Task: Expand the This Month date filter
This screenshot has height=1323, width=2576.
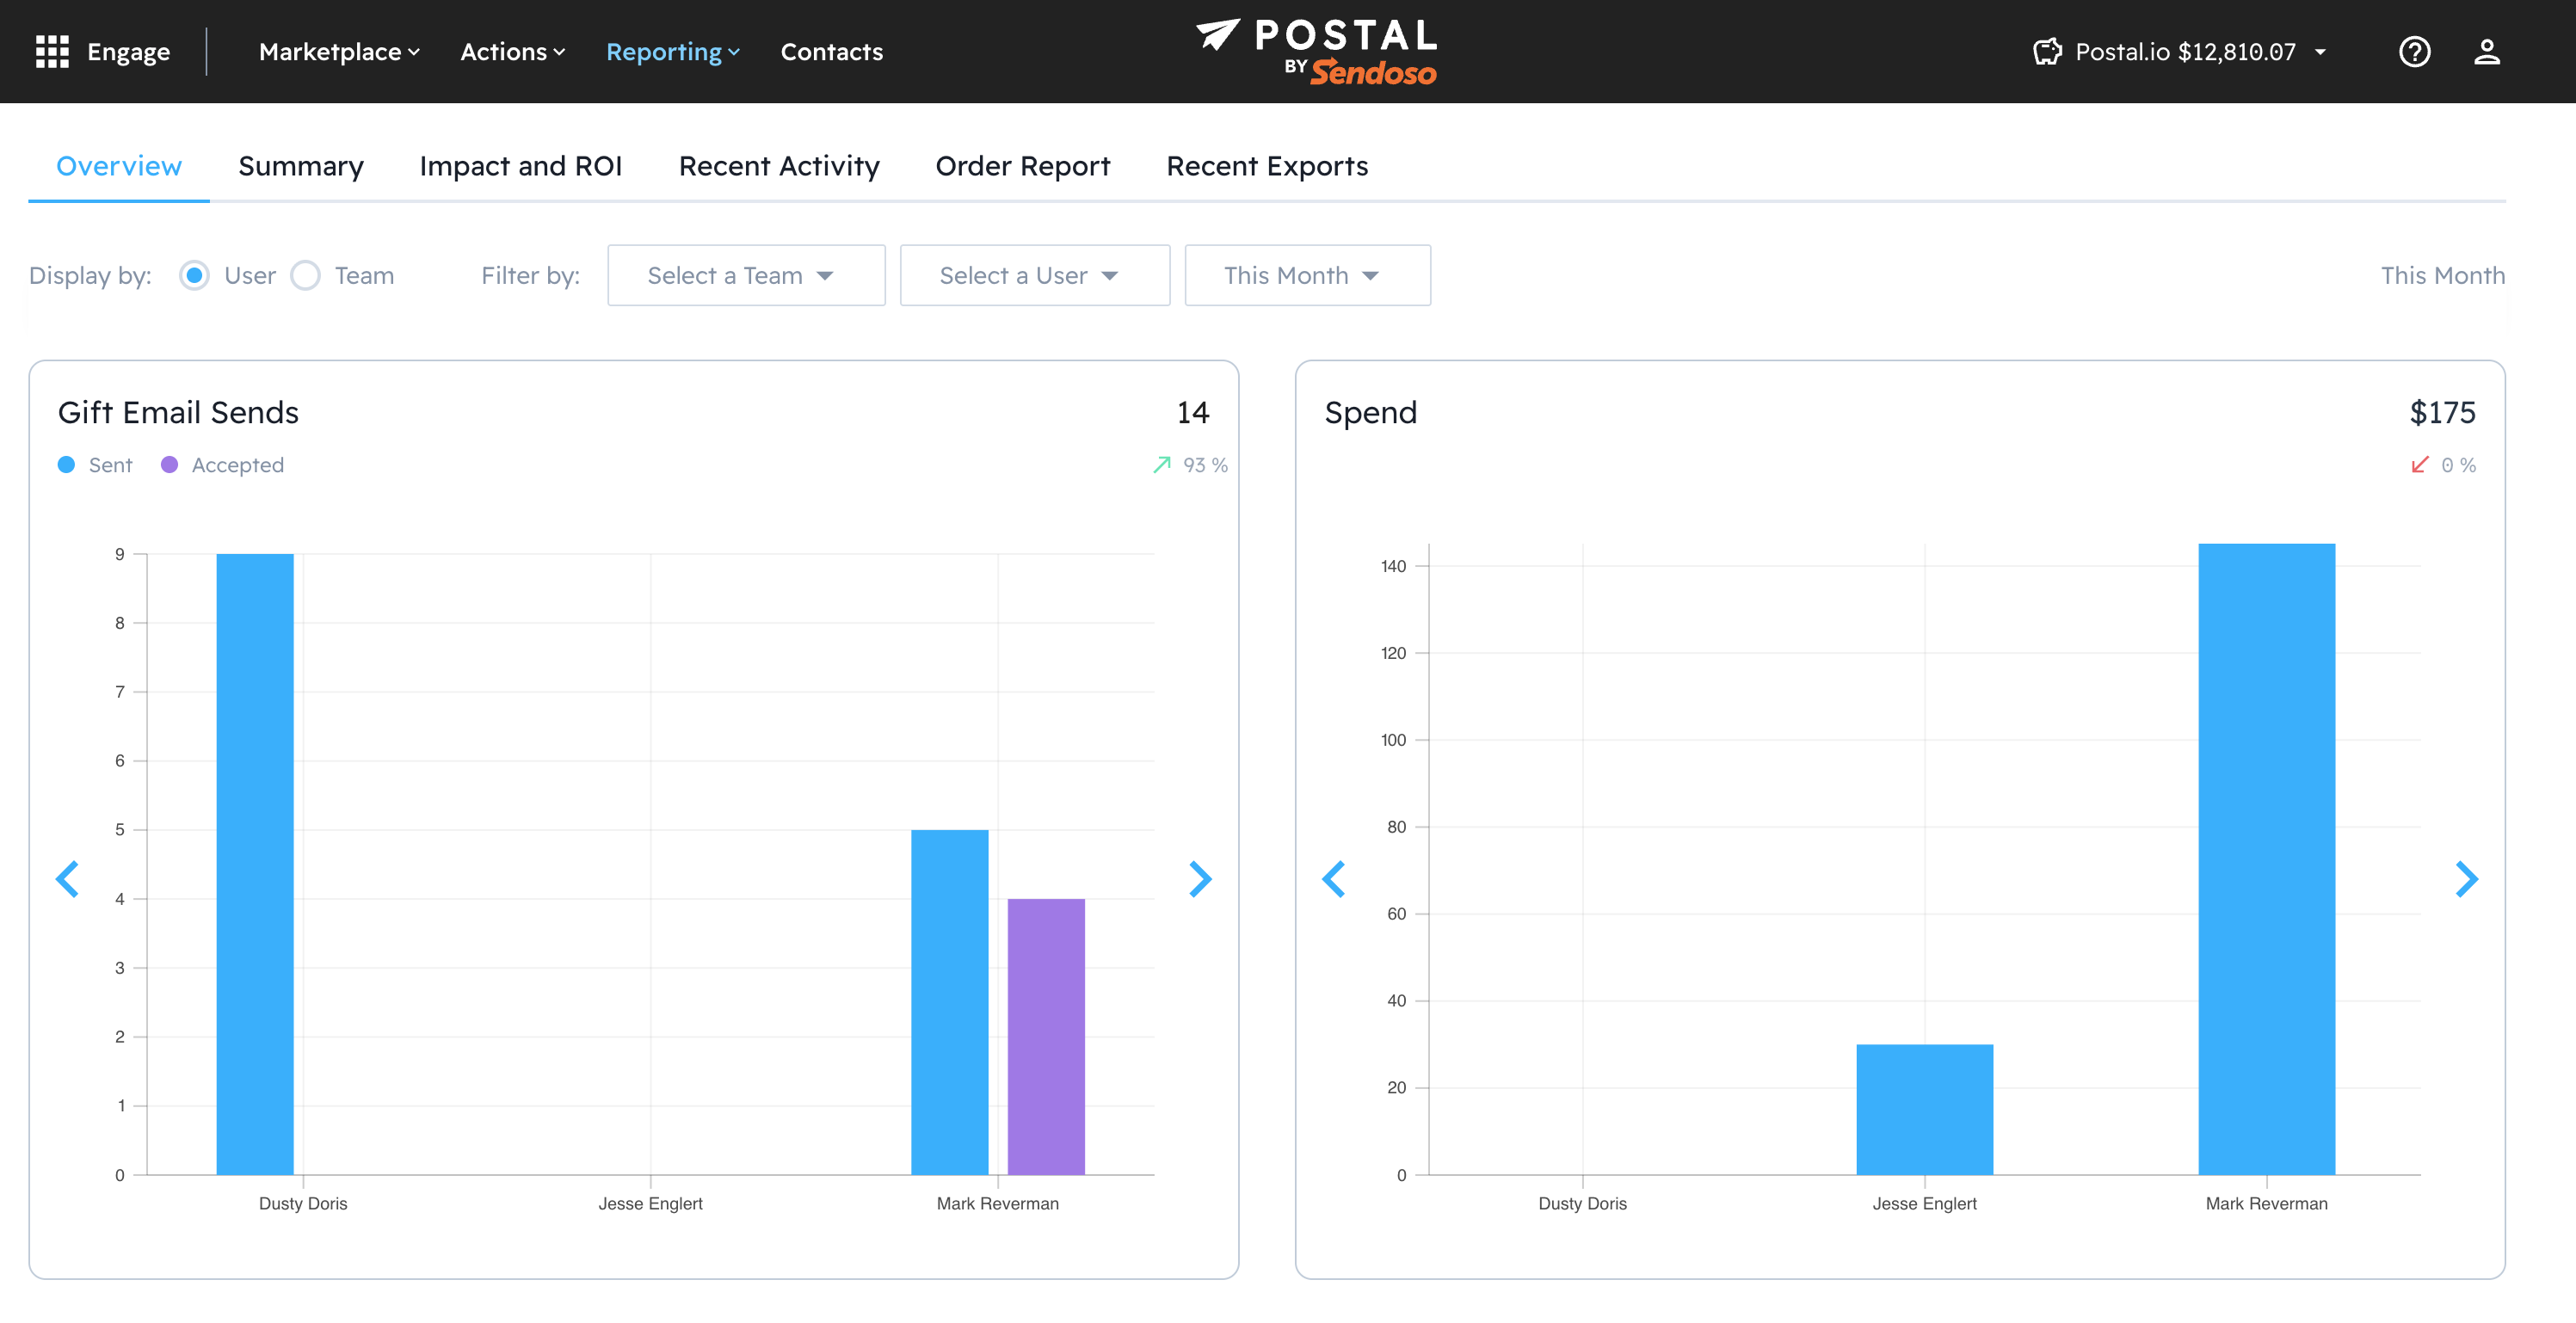Action: click(x=1306, y=275)
